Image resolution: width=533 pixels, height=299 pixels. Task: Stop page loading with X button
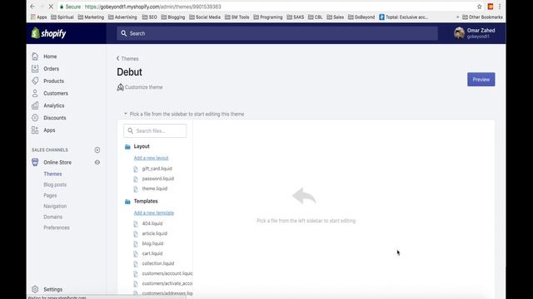51,7
